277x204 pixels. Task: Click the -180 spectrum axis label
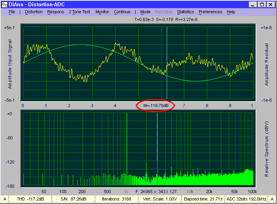(10, 186)
